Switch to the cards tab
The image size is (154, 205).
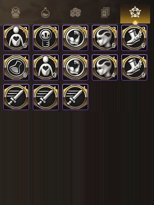(105, 12)
